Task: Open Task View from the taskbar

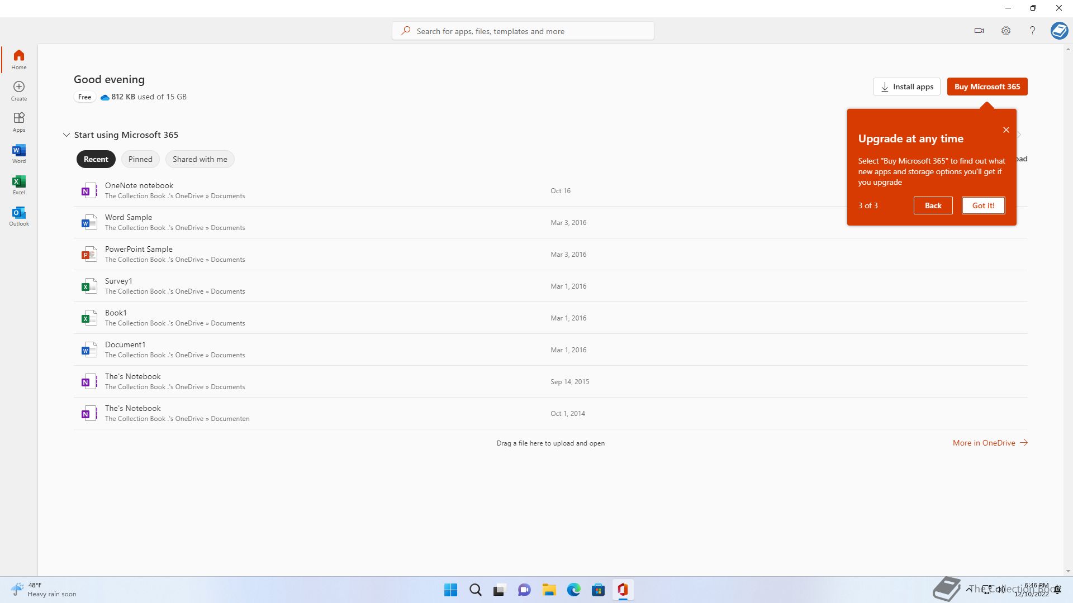Action: tap(500, 590)
